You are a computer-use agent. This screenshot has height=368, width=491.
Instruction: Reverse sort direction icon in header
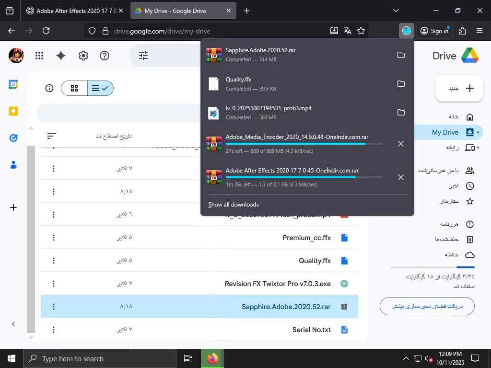(51, 136)
